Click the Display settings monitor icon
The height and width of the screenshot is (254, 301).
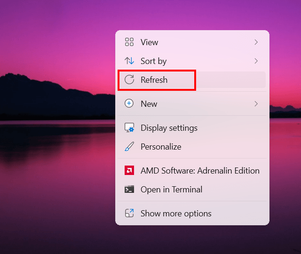(129, 128)
